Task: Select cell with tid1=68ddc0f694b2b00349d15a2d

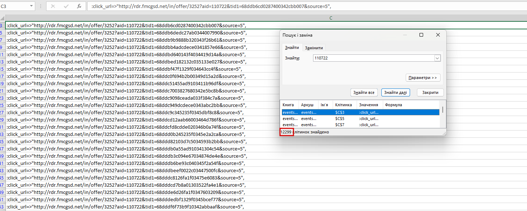Action: [266, 76]
